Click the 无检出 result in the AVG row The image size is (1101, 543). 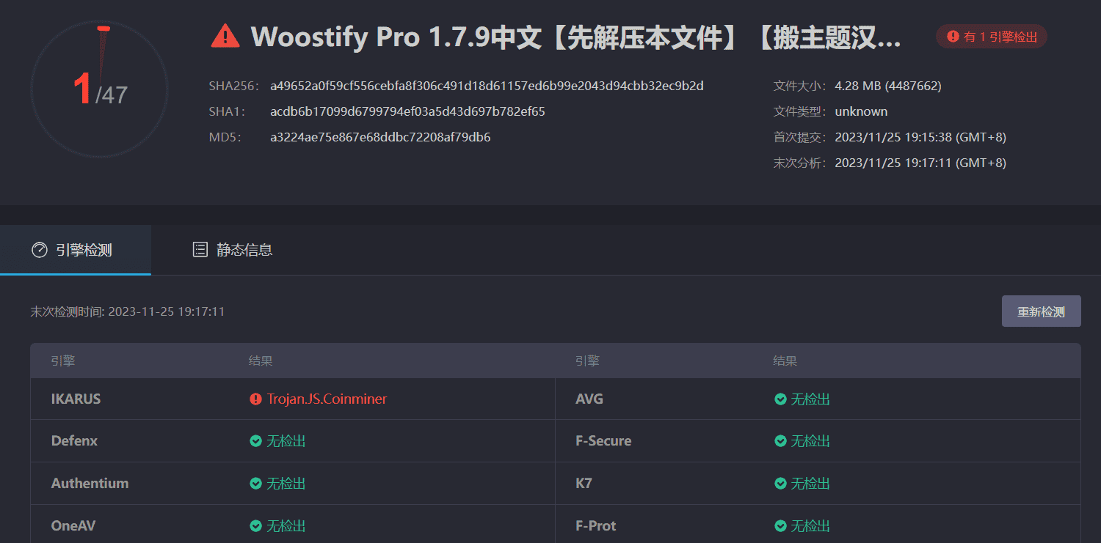click(810, 399)
